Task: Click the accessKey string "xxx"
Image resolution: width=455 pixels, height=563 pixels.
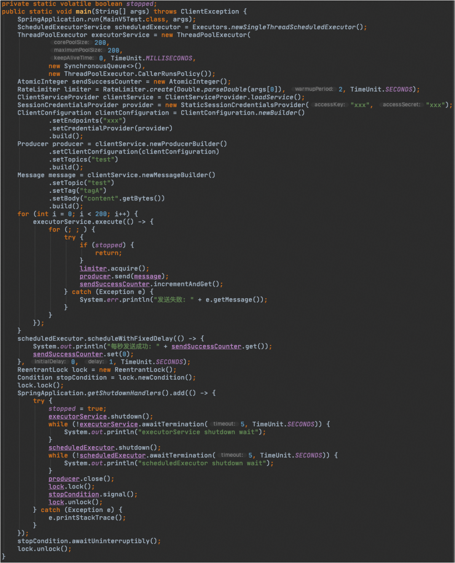Action: coord(360,105)
